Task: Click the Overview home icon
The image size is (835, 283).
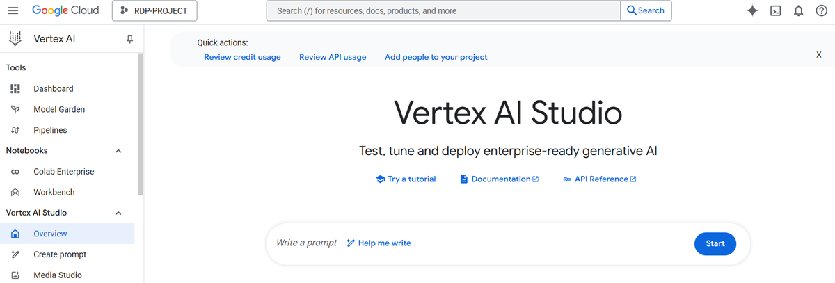Action: click(x=15, y=234)
